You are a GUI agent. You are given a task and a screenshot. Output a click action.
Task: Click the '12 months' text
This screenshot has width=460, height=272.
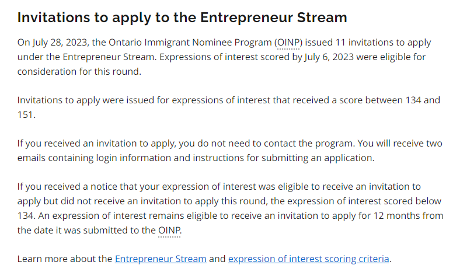point(397,215)
